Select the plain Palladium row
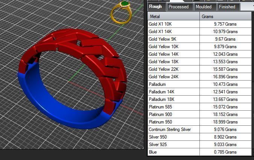The width and height of the screenshot is (254, 160). click(199, 84)
